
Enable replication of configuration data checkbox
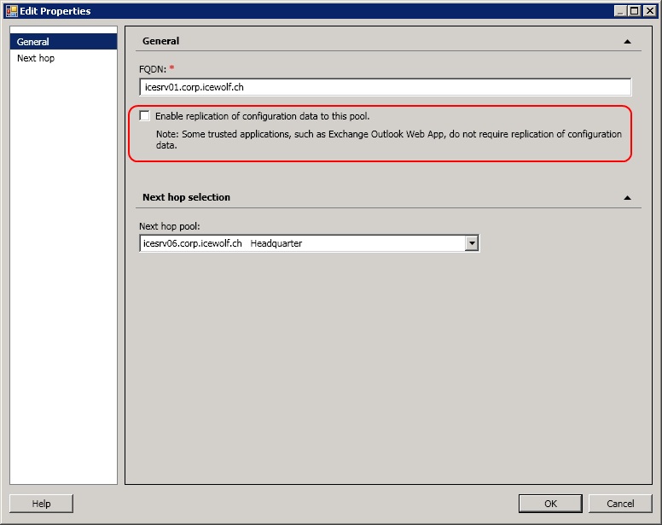tap(144, 116)
